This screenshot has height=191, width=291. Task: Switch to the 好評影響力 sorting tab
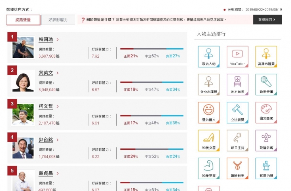point(58,20)
